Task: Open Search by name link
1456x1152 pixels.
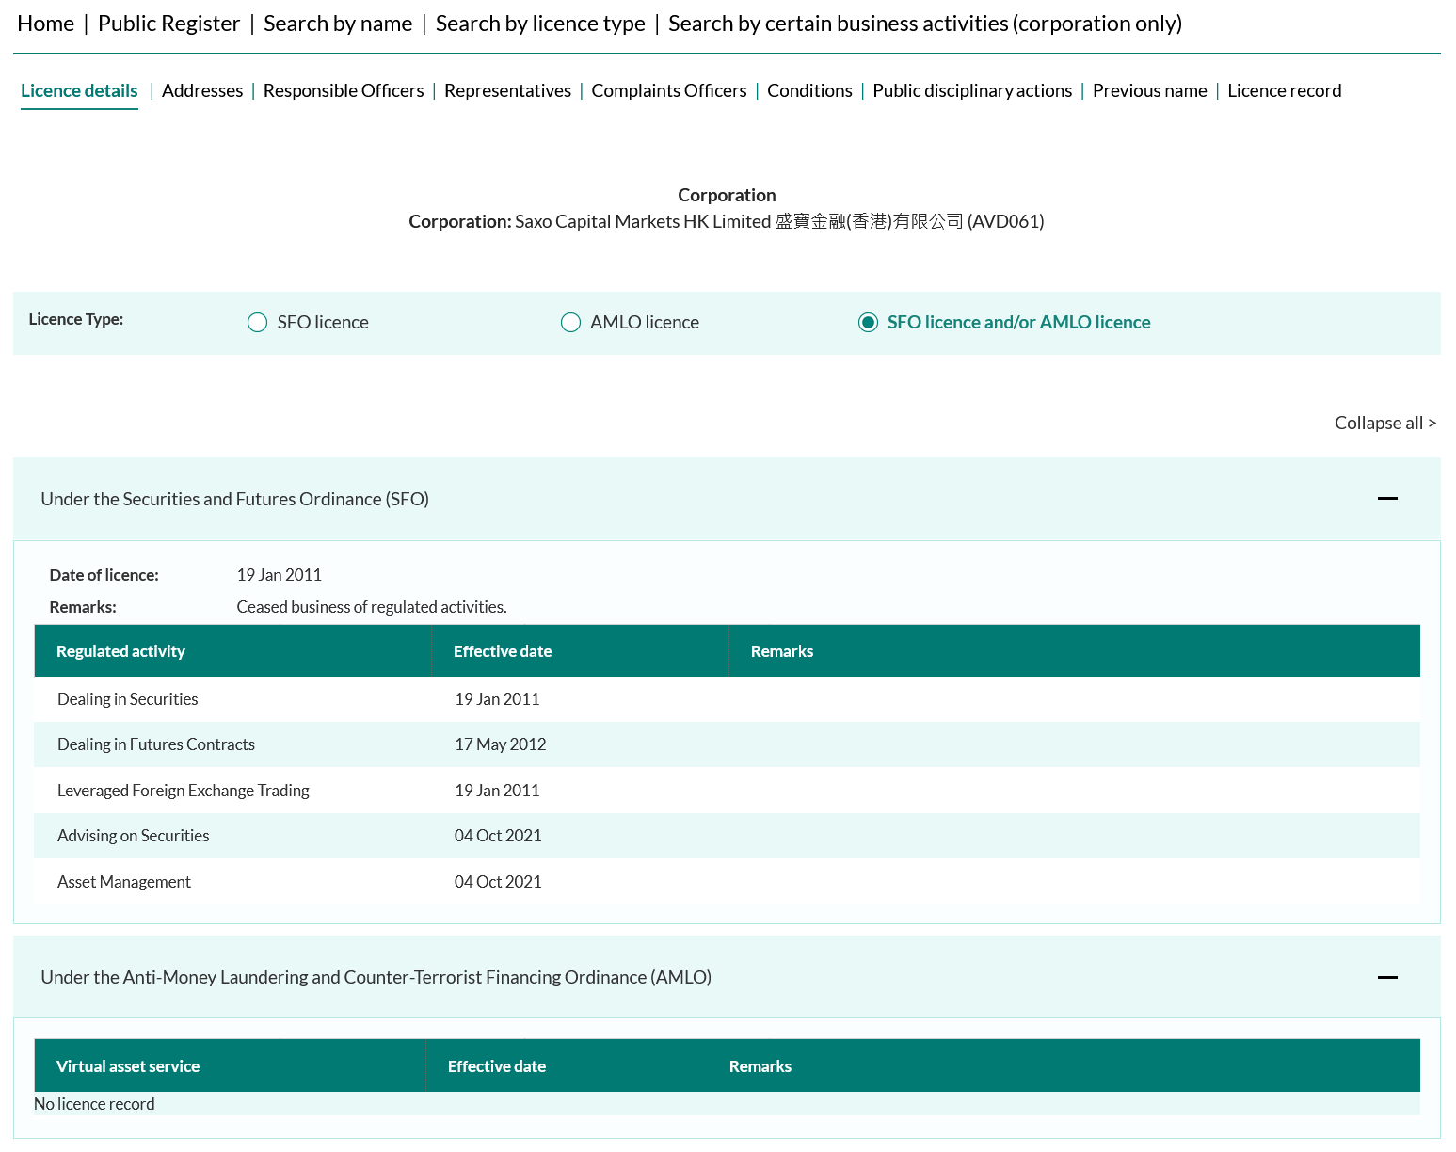Action: pyautogui.click(x=338, y=24)
